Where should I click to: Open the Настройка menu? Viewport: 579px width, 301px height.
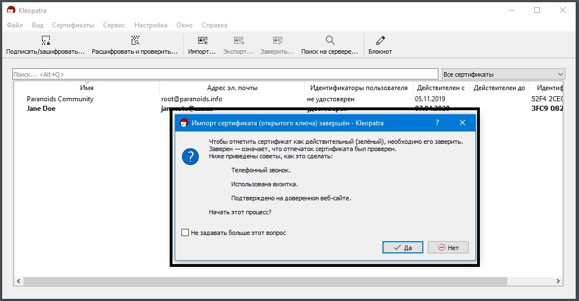point(151,25)
